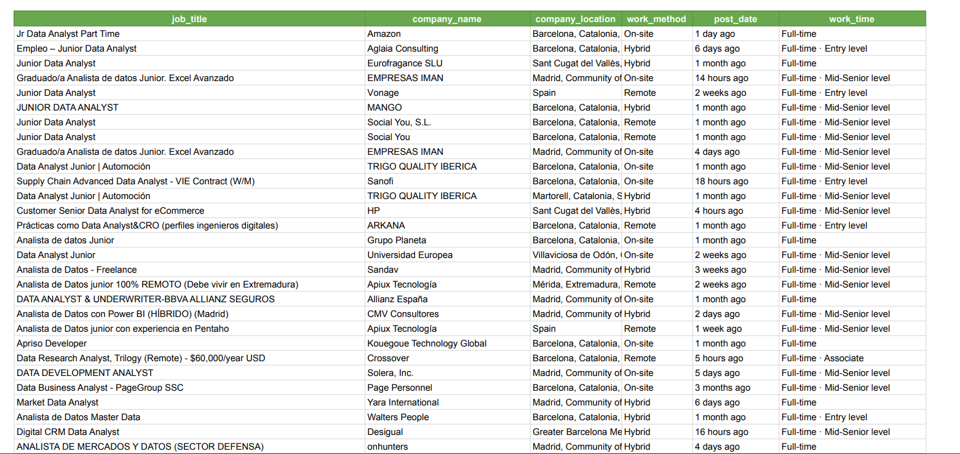Click the '1 day ago' post date

pos(736,34)
